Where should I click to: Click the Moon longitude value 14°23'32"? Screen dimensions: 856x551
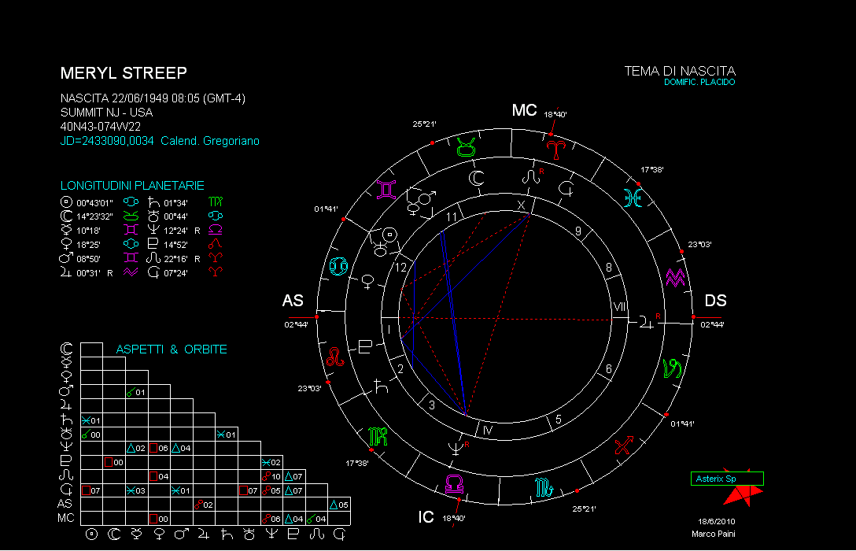coord(94,216)
